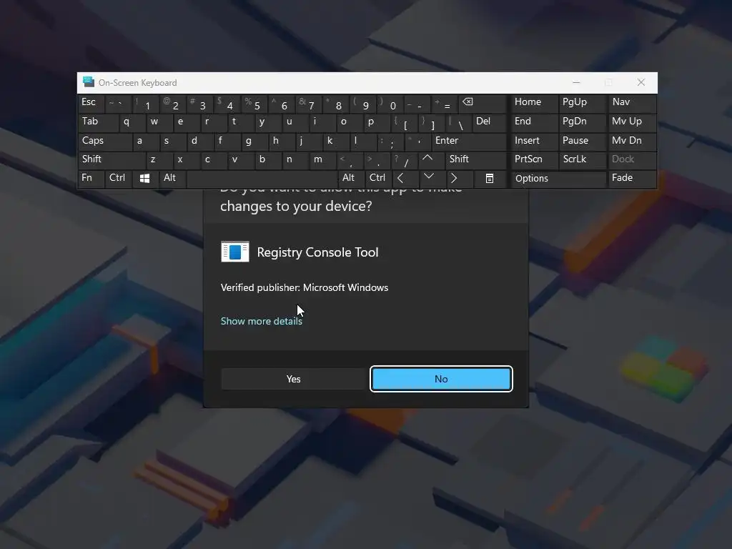
Task: Click the Enter key
Action: tap(469, 141)
